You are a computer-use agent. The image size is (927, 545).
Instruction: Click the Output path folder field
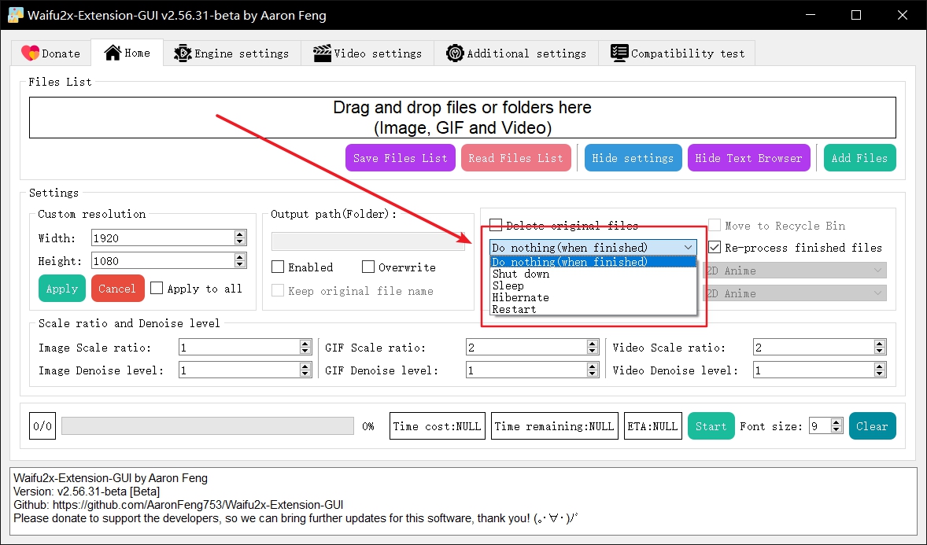(x=368, y=241)
